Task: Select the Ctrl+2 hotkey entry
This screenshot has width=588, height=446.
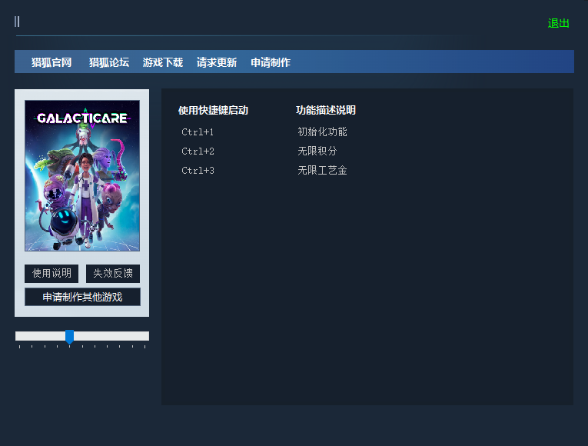Action: tap(198, 151)
